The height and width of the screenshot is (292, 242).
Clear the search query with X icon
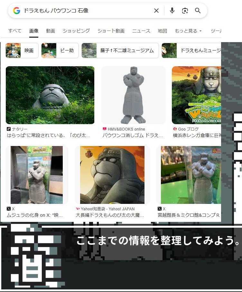pos(156,11)
